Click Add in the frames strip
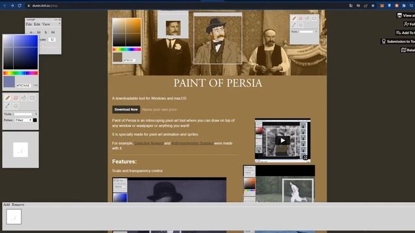This screenshot has height=233, width=415. pos(6,205)
